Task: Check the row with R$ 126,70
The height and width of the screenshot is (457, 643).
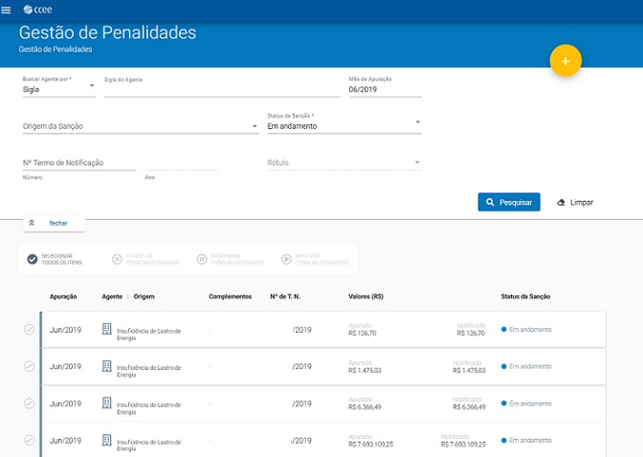Action: 29,330
